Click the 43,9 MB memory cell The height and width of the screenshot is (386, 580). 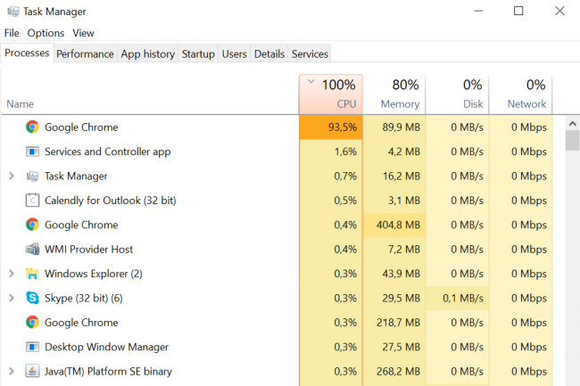pyautogui.click(x=394, y=274)
